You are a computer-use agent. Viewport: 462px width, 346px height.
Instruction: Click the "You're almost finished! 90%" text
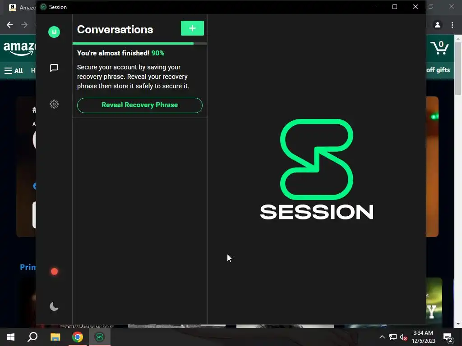pyautogui.click(x=120, y=53)
